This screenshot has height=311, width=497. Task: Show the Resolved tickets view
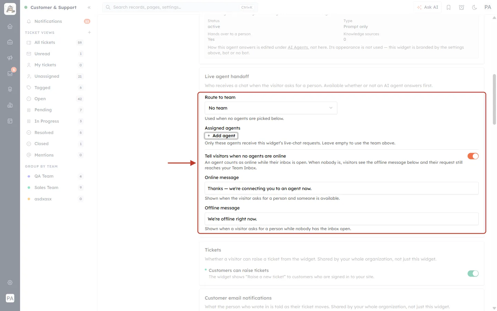click(55, 133)
